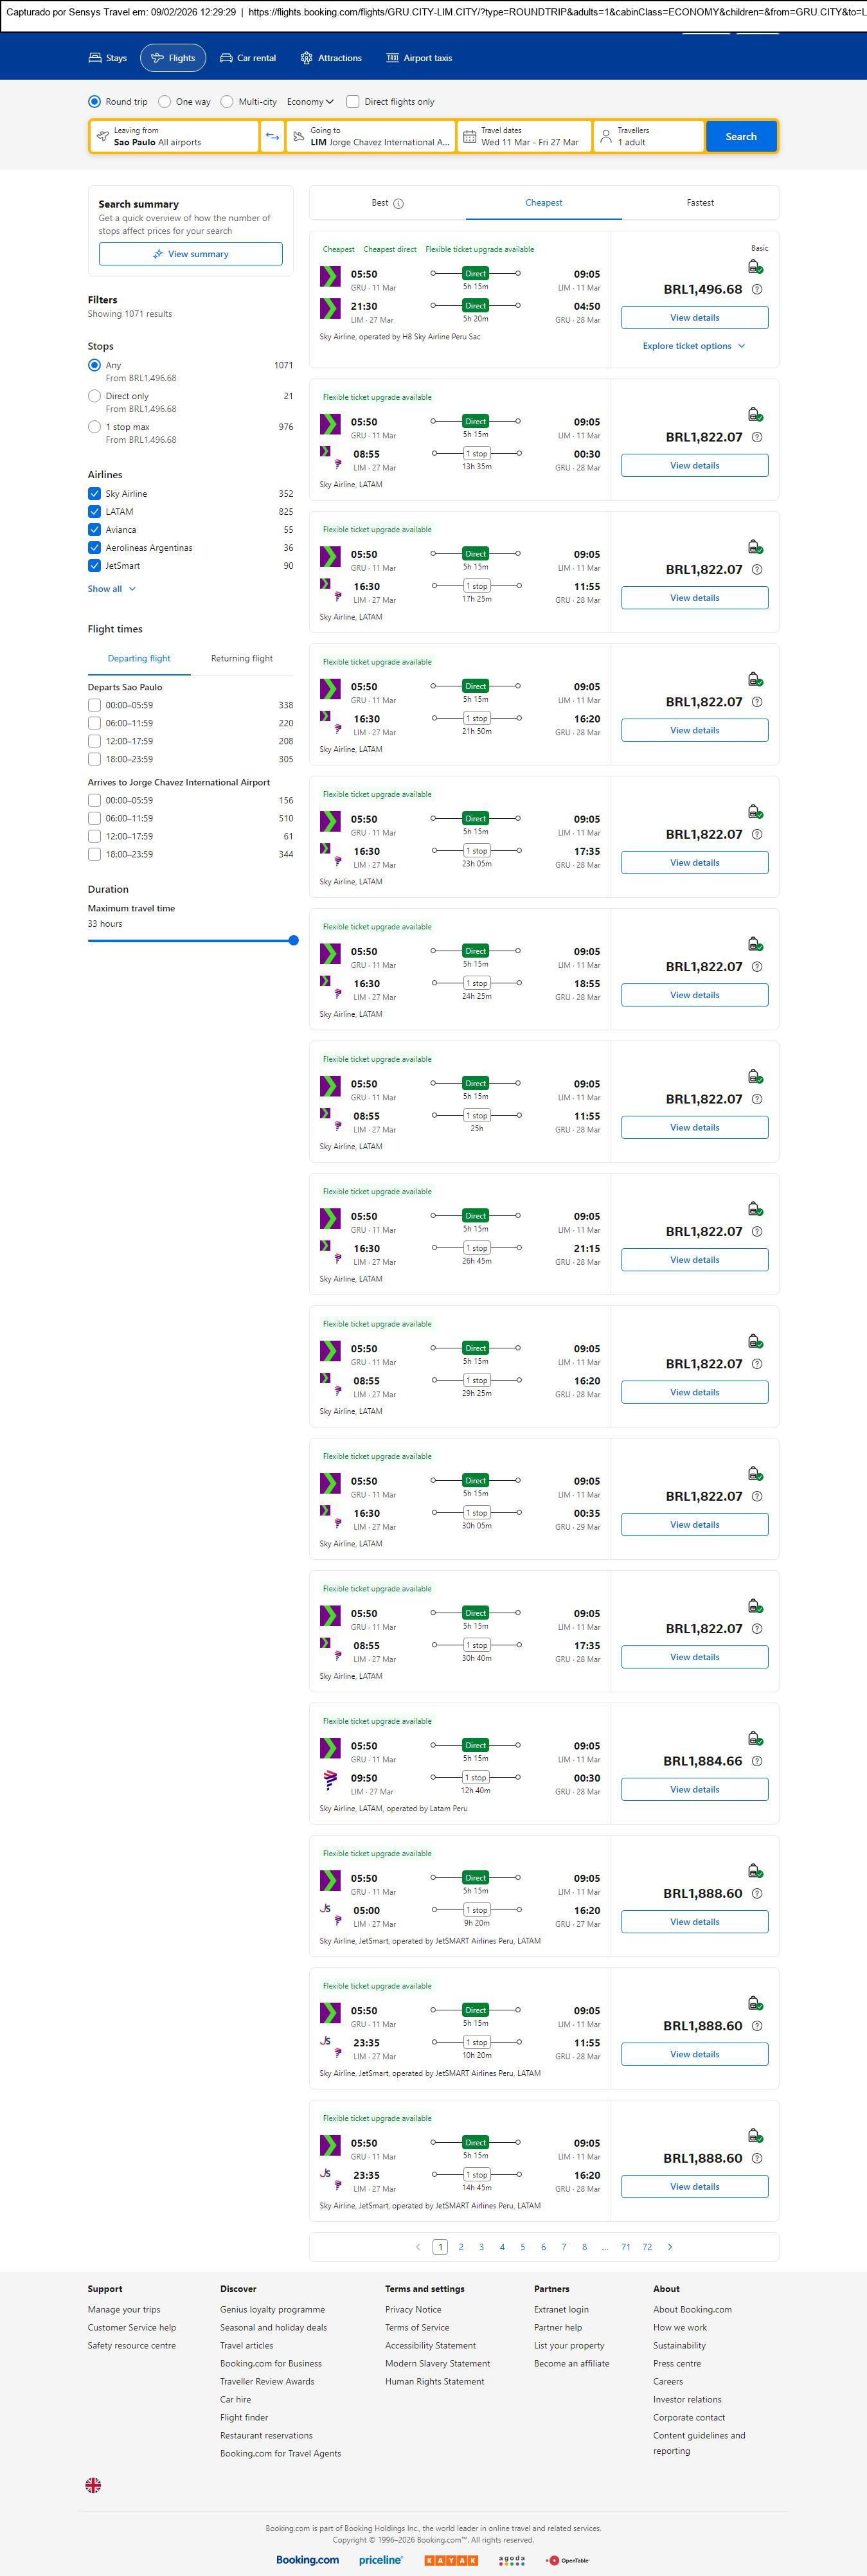Image resolution: width=867 pixels, height=2576 pixels.
Task: Expand Explore ticket options
Action: [x=694, y=346]
